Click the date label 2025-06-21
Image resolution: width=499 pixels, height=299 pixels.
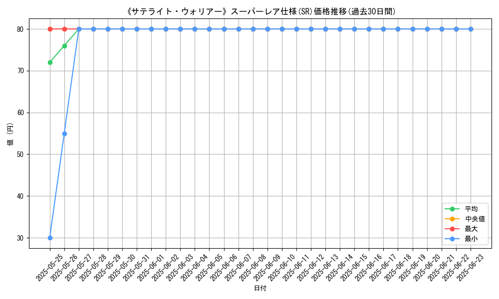tap(441, 268)
